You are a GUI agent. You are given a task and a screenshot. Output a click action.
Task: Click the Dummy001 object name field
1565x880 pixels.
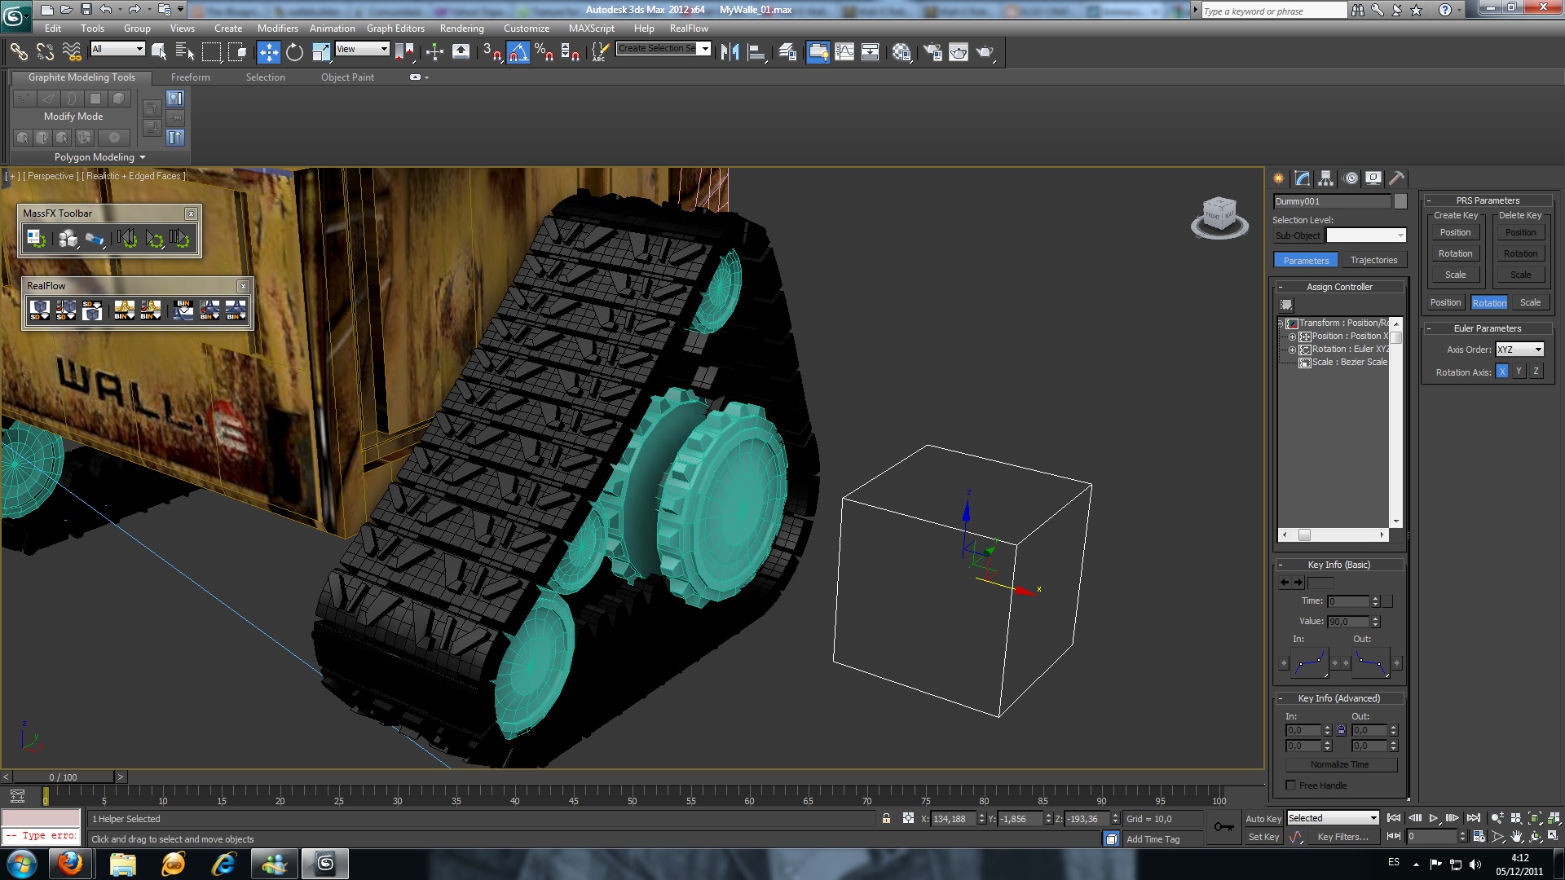tap(1332, 201)
